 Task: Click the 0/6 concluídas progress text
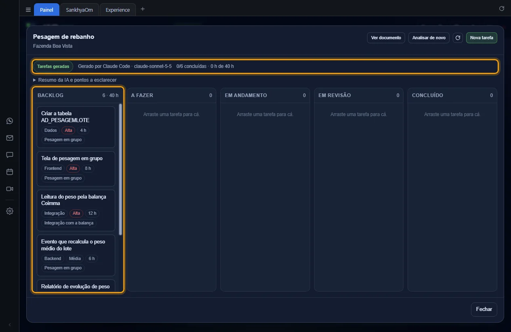point(191,66)
